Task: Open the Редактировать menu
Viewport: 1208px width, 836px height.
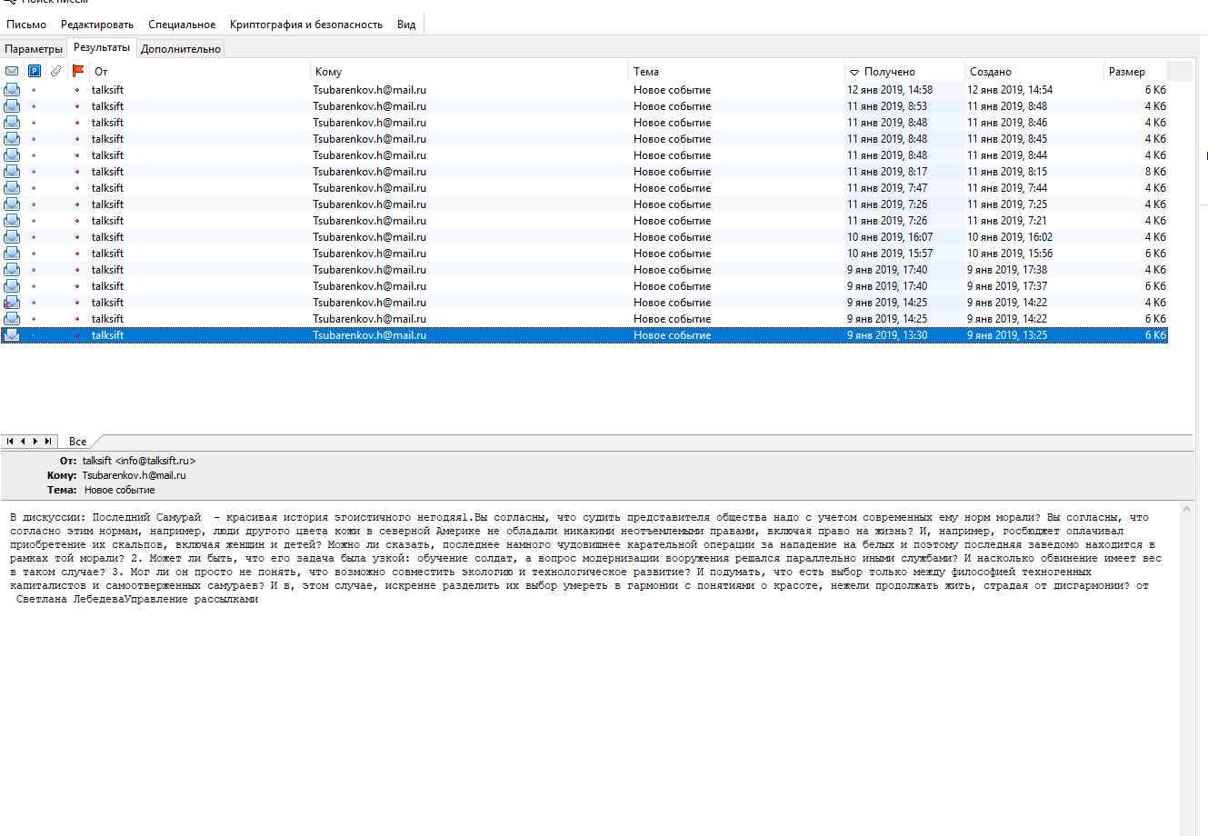Action: [97, 25]
